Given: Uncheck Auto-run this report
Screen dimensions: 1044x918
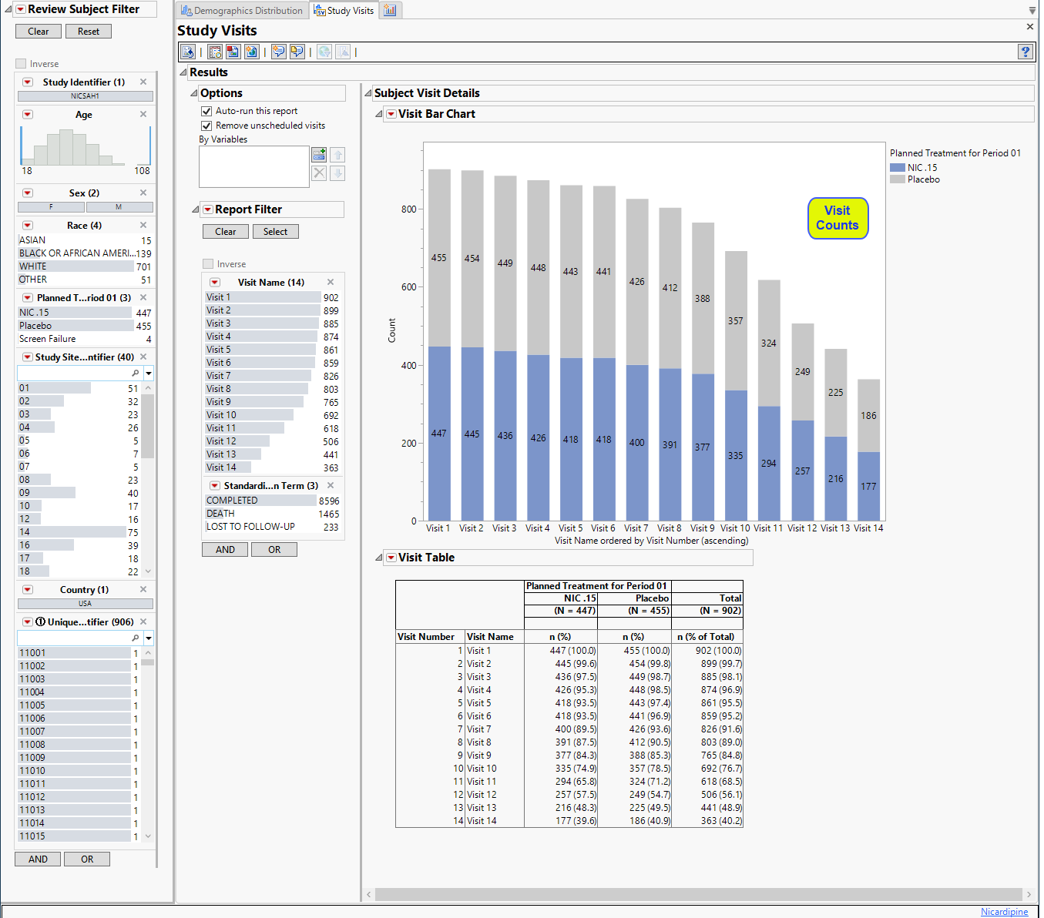Looking at the screenshot, I should click(206, 111).
